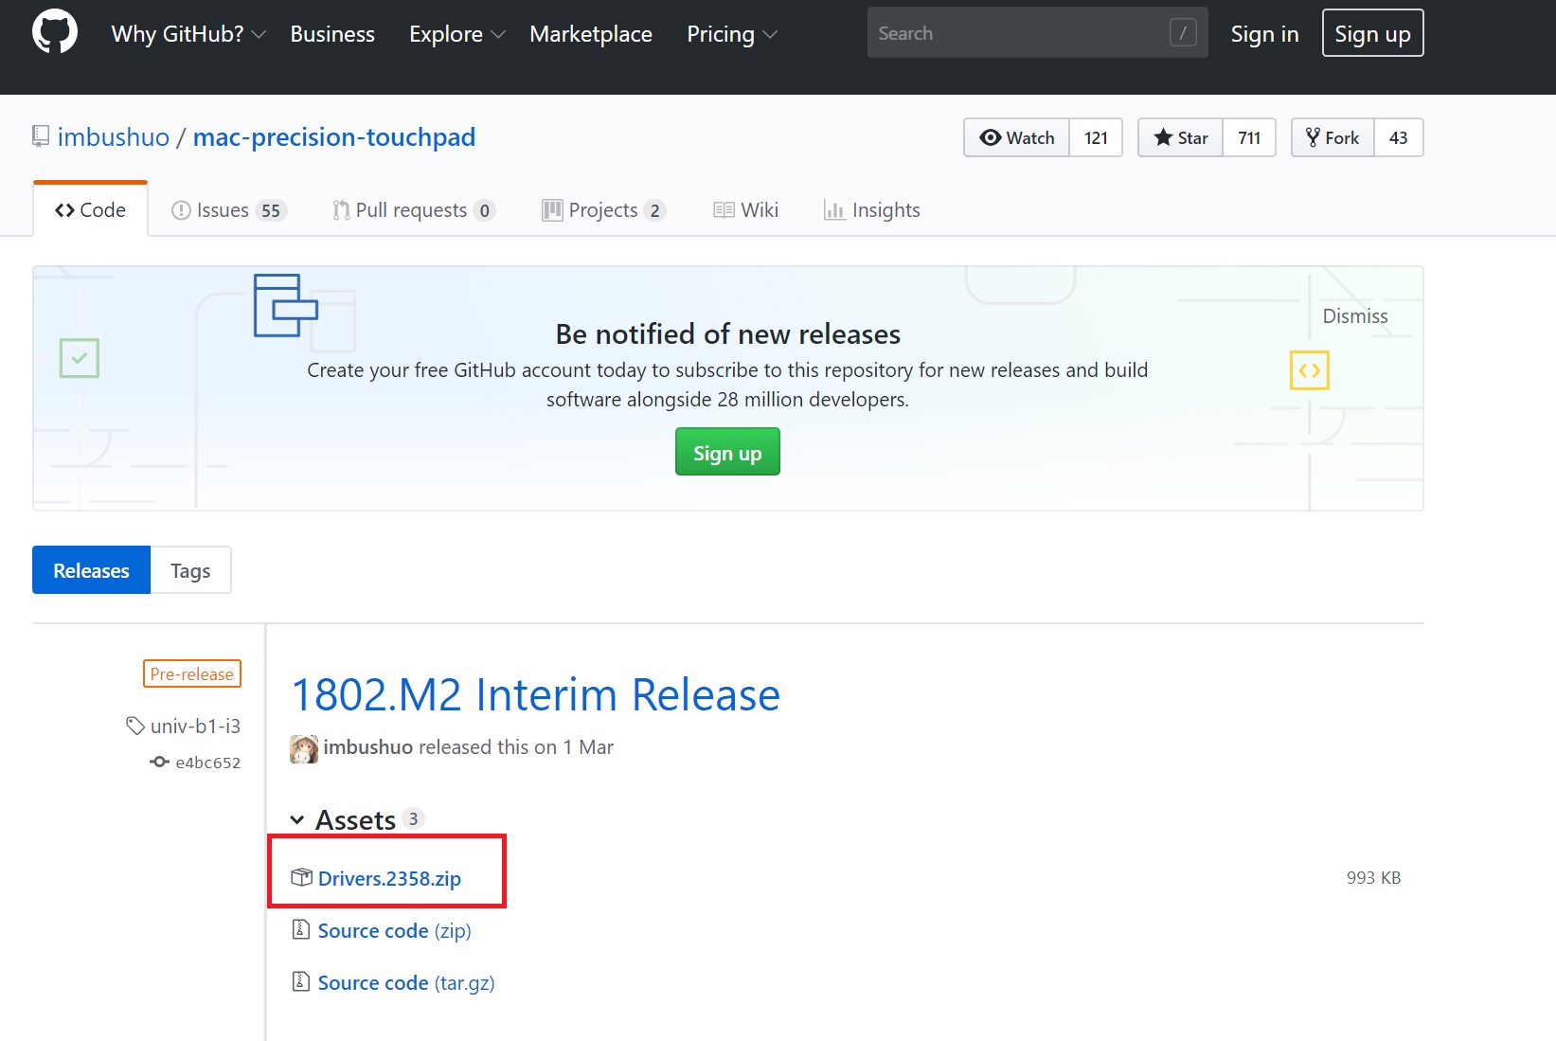View the 711 stargazers count
This screenshot has height=1041, width=1556.
[x=1249, y=137]
